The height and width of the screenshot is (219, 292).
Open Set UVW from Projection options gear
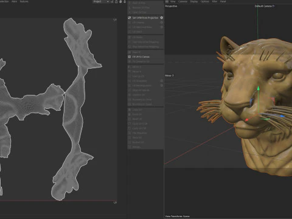pos(162,18)
